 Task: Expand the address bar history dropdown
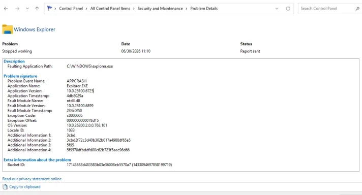tap(277, 9)
